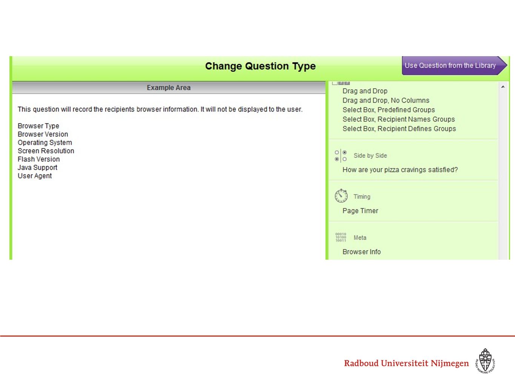Viewport: 515px width, 386px height.
Task: Click Java Support text in example
Action: (38, 167)
